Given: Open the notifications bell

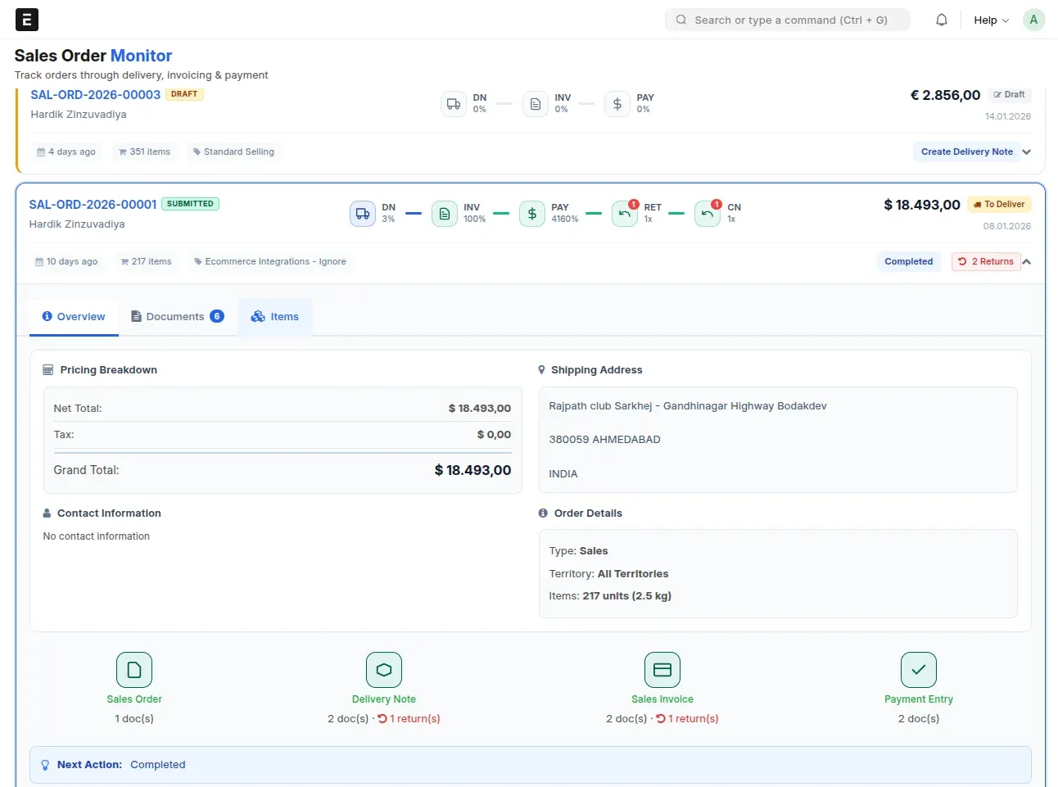Looking at the screenshot, I should [942, 20].
